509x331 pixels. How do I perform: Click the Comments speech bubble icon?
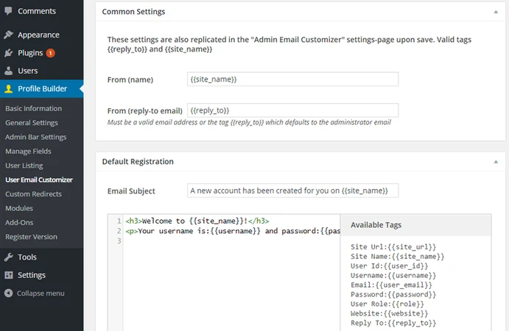click(8, 11)
